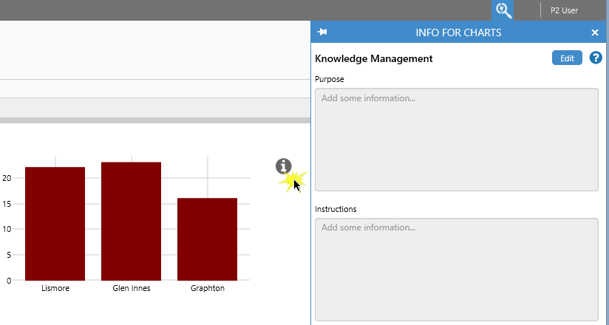609x325 pixels.
Task: Close the Info for Charts panel
Action: pos(595,32)
